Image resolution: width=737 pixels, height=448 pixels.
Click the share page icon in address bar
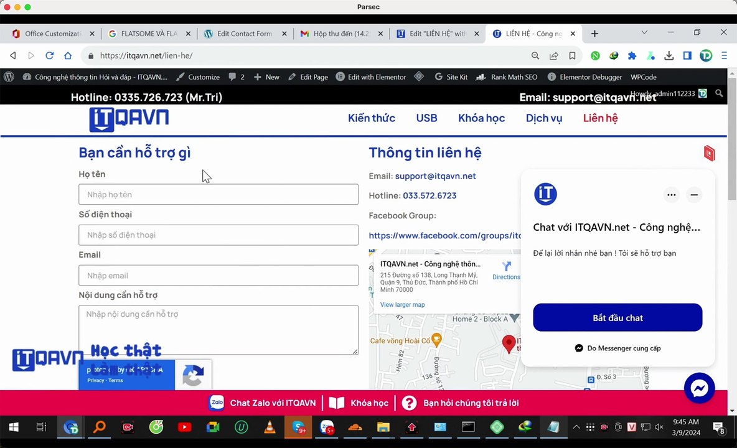(554, 55)
